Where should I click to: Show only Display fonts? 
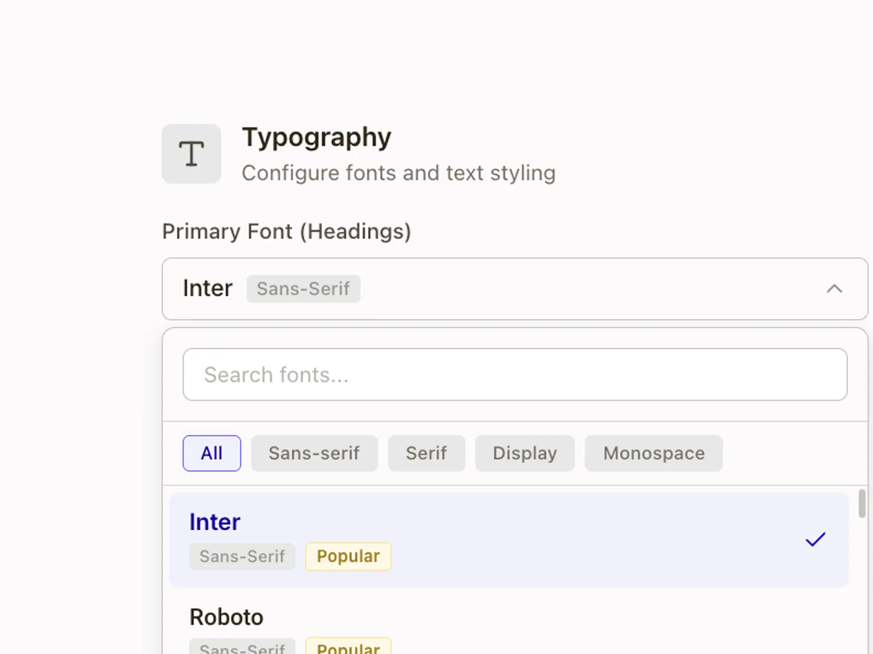[524, 453]
